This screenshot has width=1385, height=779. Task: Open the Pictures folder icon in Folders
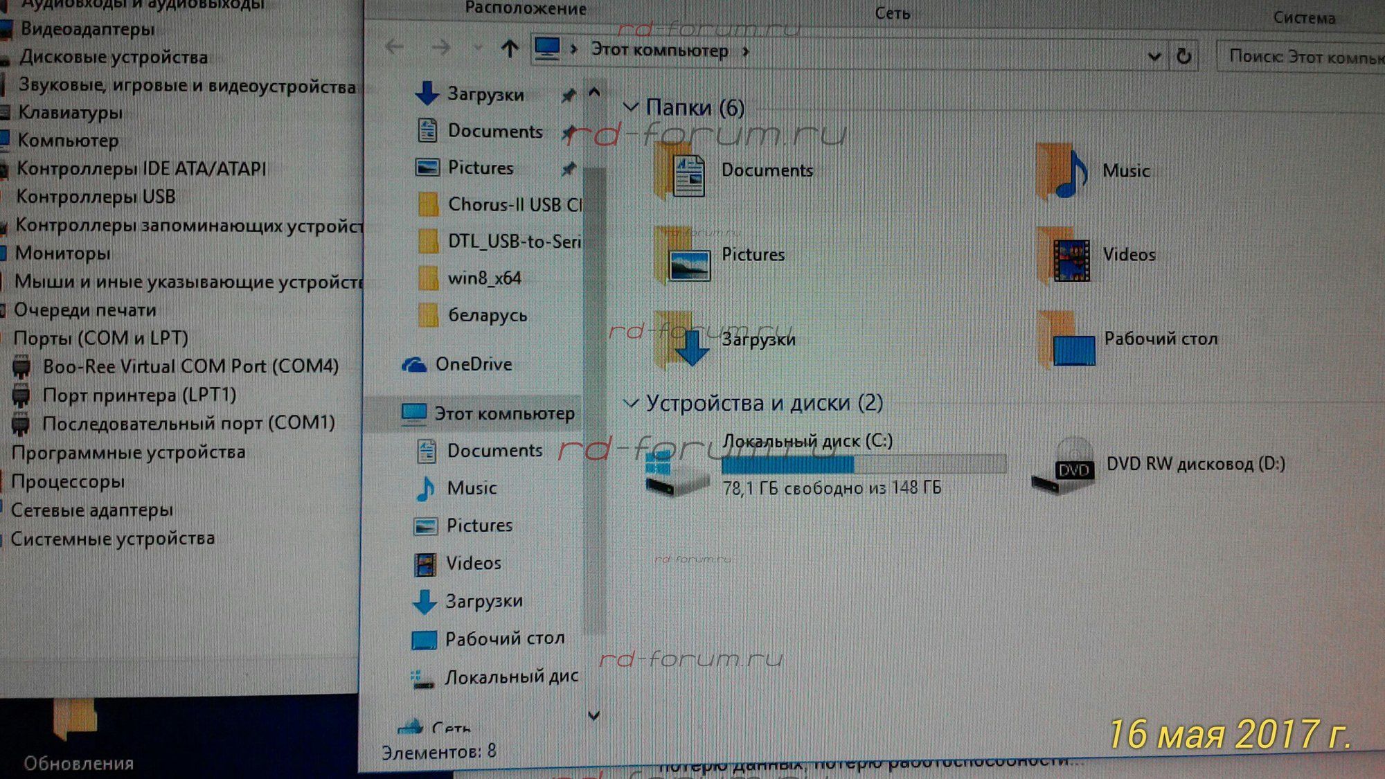click(683, 255)
